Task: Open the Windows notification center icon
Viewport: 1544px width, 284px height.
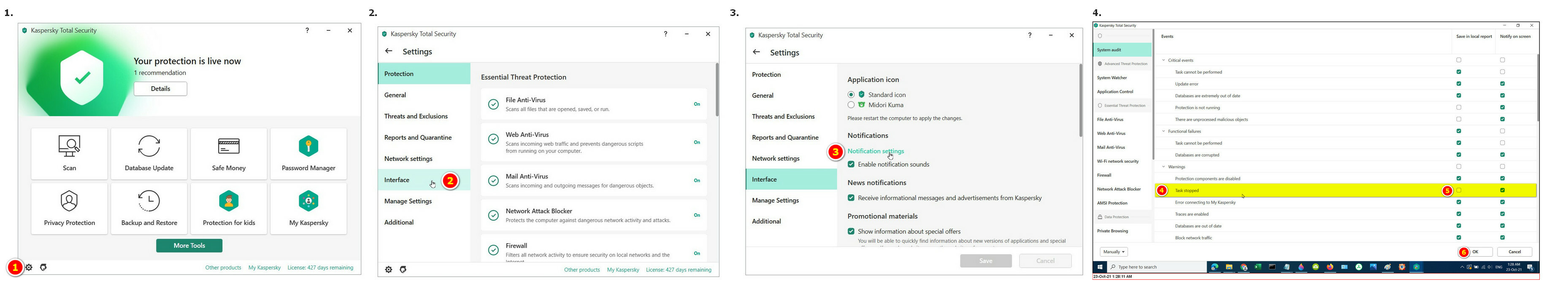Action: tap(1530, 267)
